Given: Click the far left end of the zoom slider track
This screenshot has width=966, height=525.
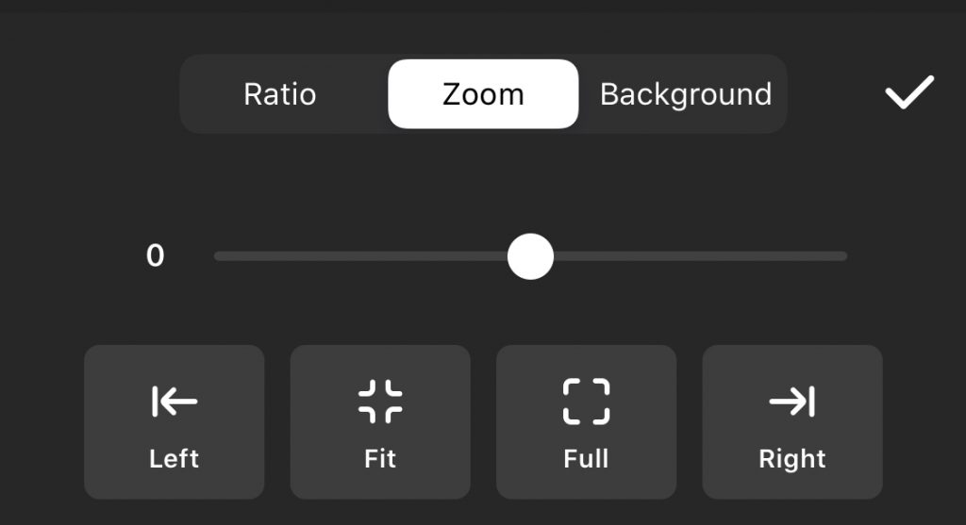Looking at the screenshot, I should [x=220, y=255].
